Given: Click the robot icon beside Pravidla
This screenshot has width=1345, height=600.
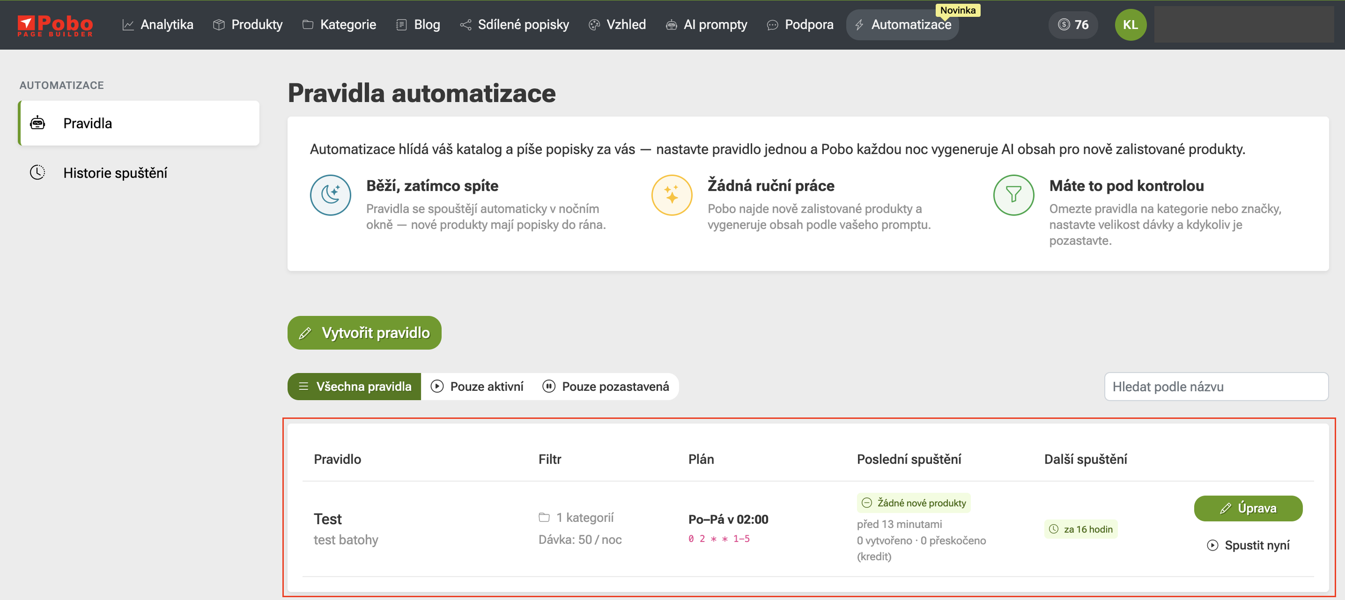Looking at the screenshot, I should point(37,123).
